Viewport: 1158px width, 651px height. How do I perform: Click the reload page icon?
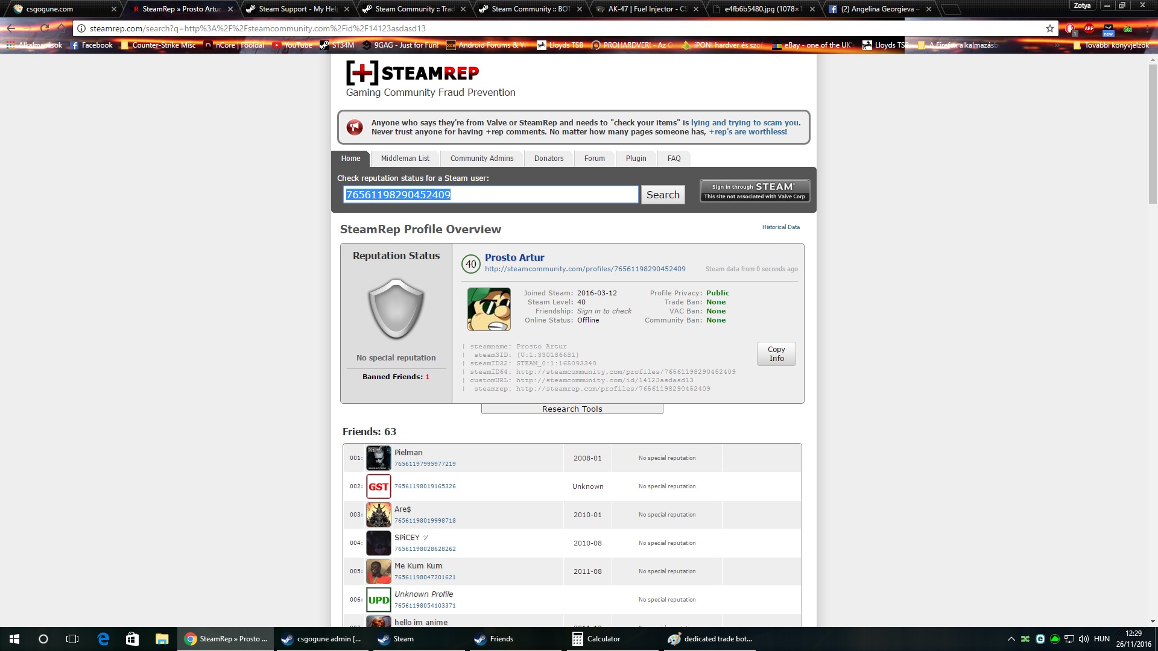pos(45,28)
